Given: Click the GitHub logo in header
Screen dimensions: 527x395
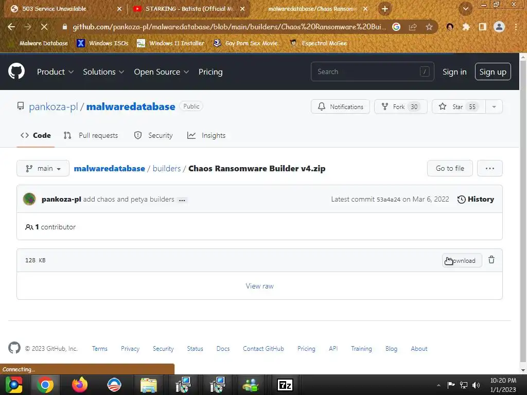Looking at the screenshot, I should [x=16, y=71].
